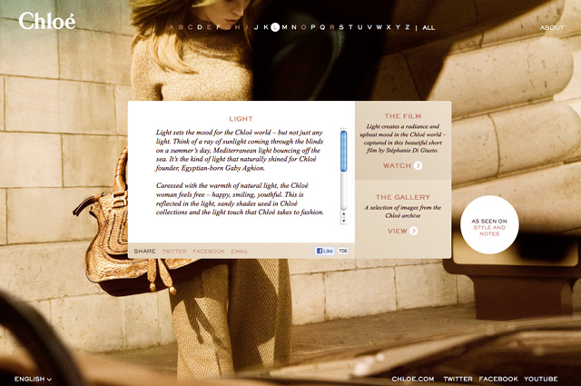Click the scrollbar down arrow
Viewport: 581px width, 386px height.
(344, 221)
